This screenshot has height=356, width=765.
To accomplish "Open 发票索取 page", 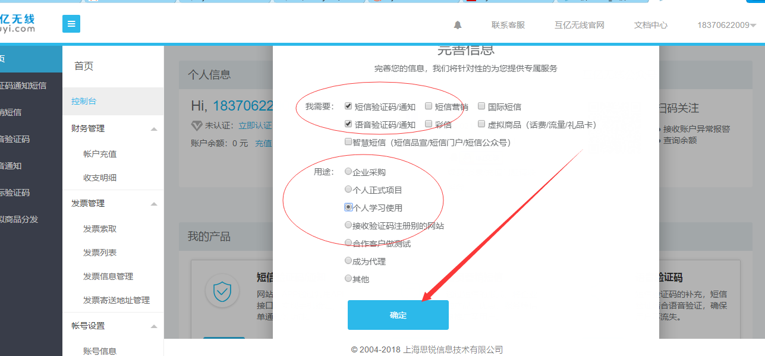I will [100, 229].
